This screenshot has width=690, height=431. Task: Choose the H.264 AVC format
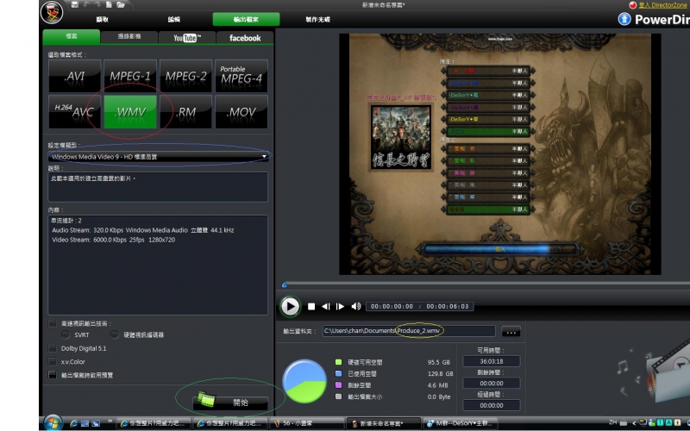pos(74,112)
